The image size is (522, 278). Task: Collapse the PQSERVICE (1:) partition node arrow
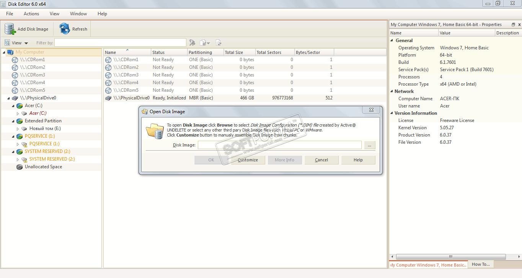13,136
